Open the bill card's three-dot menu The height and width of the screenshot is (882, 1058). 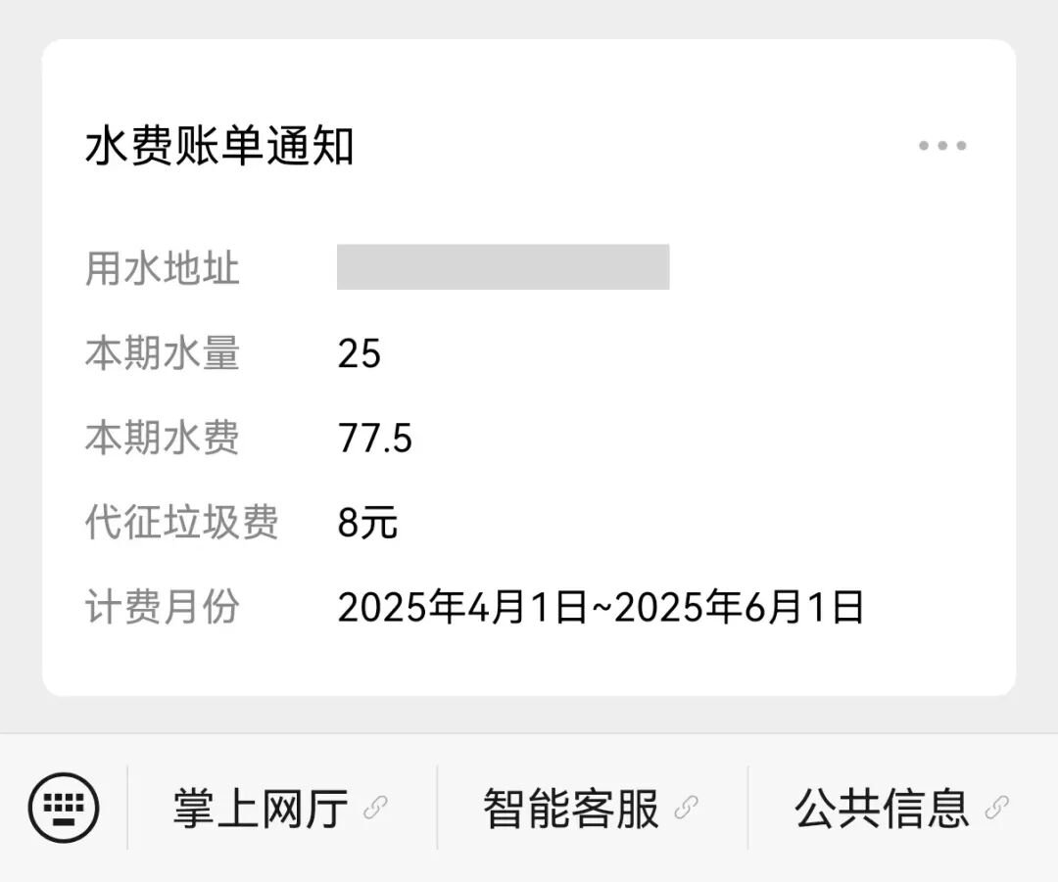942,146
